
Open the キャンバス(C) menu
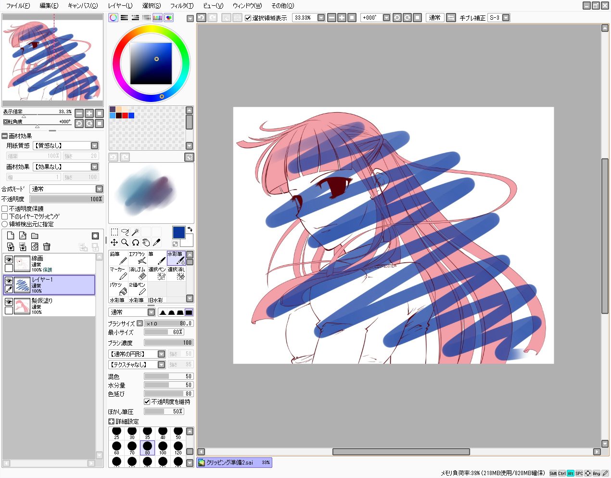(x=83, y=6)
